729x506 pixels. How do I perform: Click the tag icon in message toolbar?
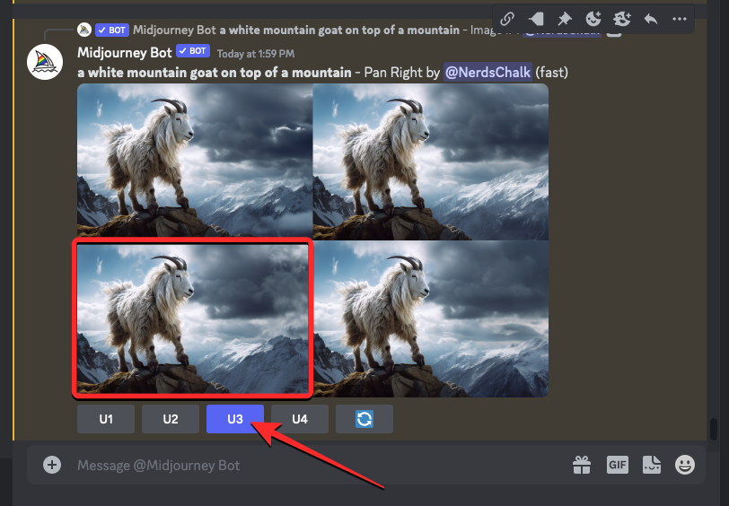536,19
